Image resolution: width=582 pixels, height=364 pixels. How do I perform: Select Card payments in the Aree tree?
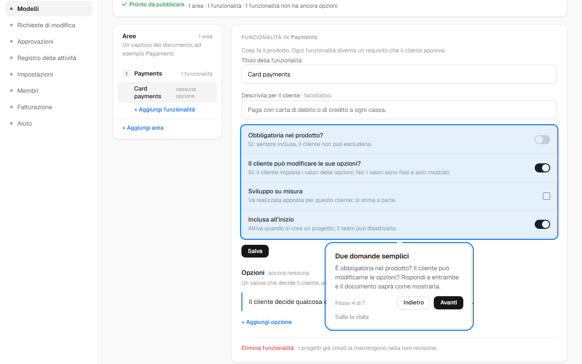click(167, 92)
